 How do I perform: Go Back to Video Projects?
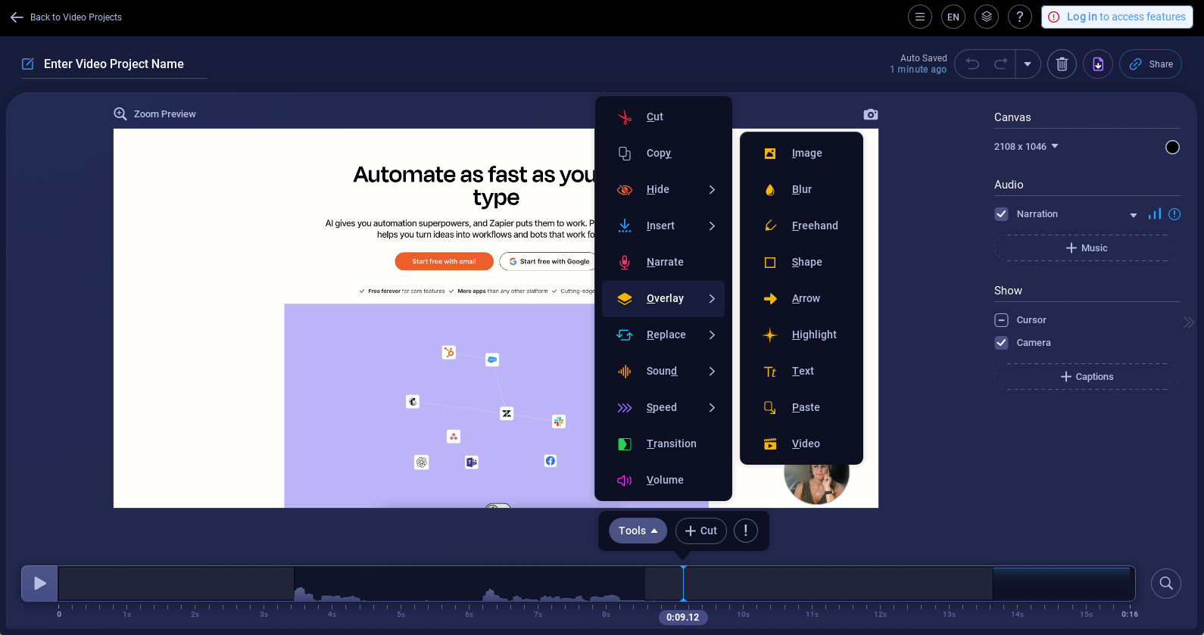(x=66, y=17)
